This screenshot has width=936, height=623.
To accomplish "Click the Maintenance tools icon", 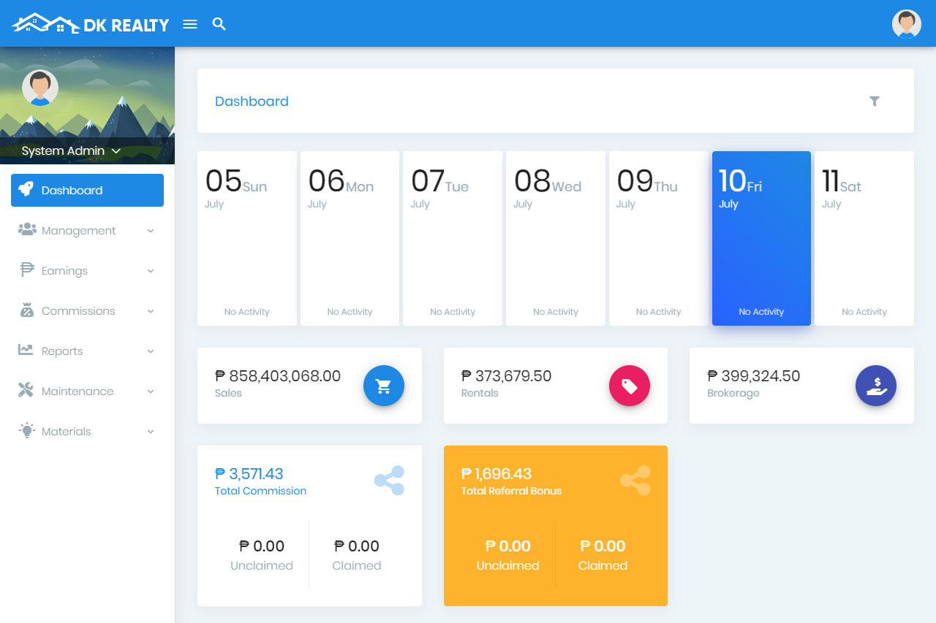I will point(26,390).
